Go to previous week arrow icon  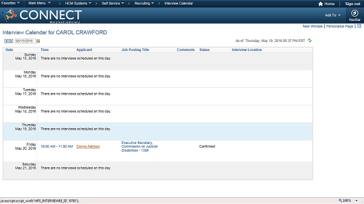pos(6,41)
